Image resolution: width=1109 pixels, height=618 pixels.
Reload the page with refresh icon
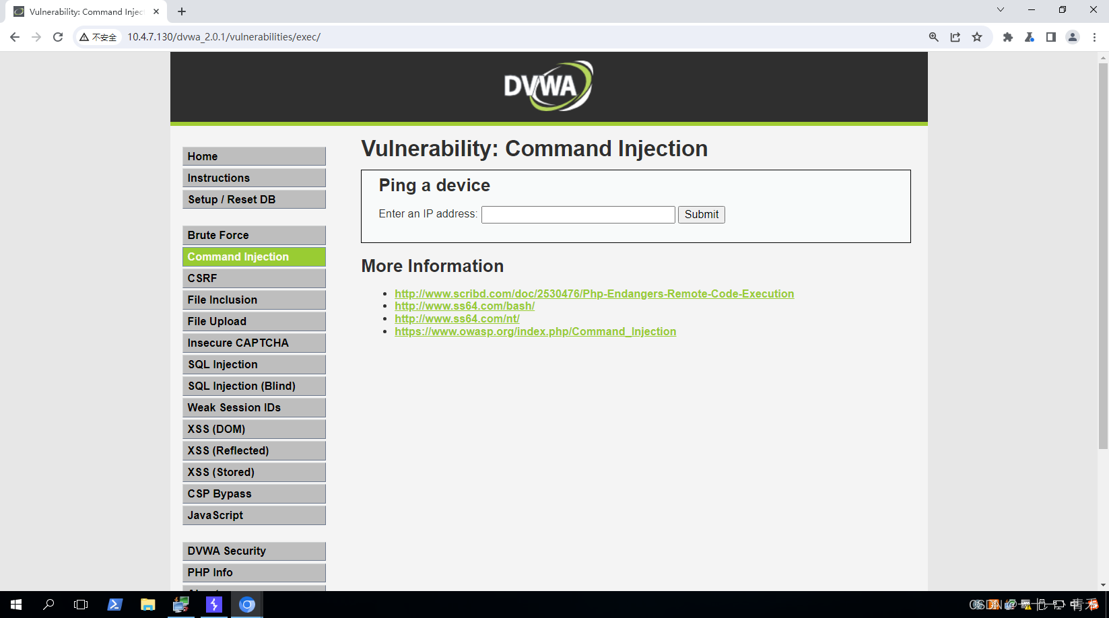tap(58, 37)
